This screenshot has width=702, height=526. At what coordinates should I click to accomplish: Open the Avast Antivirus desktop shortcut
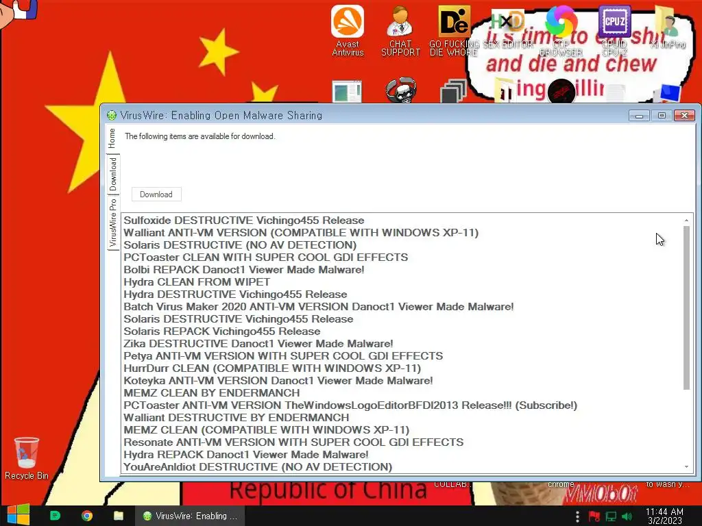point(348,30)
